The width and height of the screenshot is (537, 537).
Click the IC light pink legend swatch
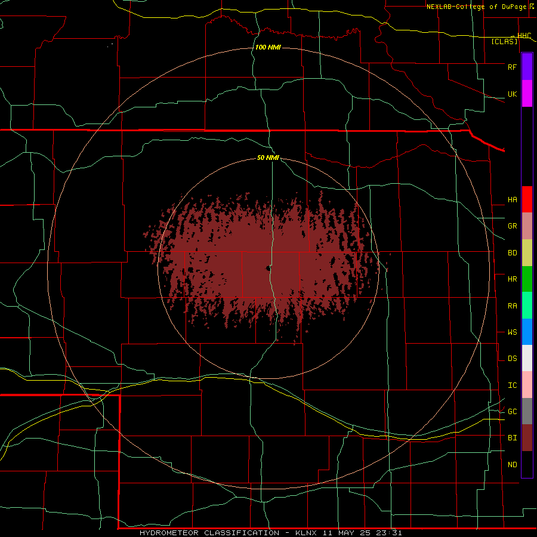(527, 385)
